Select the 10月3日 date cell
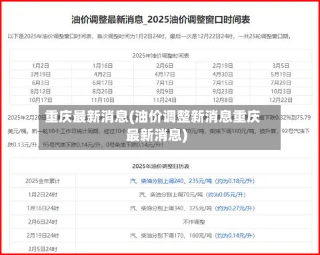The height and width of the screenshot is (255, 320). (281, 91)
